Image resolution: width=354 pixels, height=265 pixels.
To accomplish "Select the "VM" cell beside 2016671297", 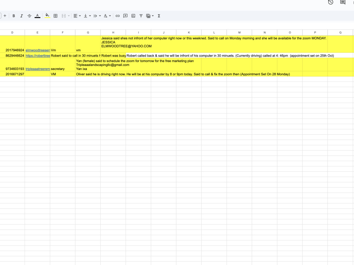I will coord(63,74).
